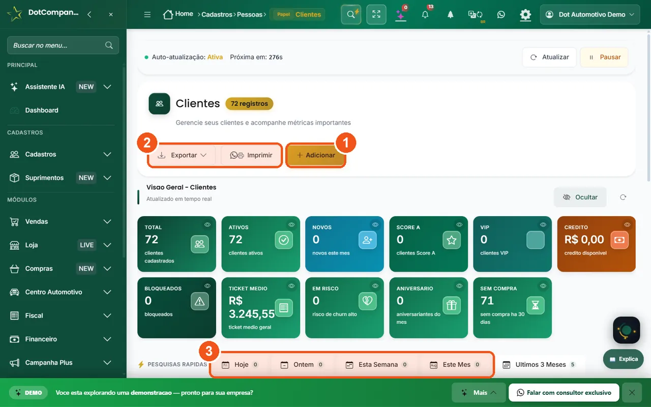Click the Adicionar button
Screen dimensions: 651x407
[316, 155]
